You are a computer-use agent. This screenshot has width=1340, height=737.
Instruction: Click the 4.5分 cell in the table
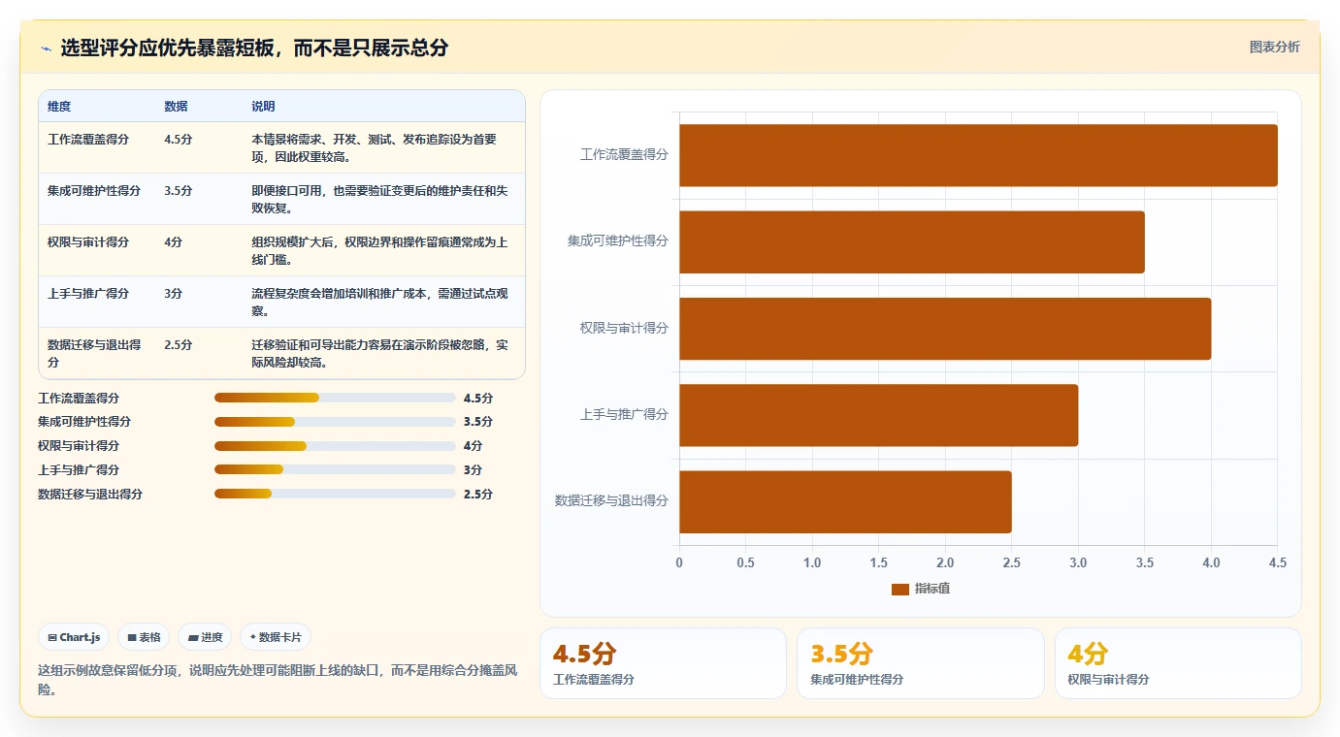click(x=179, y=140)
